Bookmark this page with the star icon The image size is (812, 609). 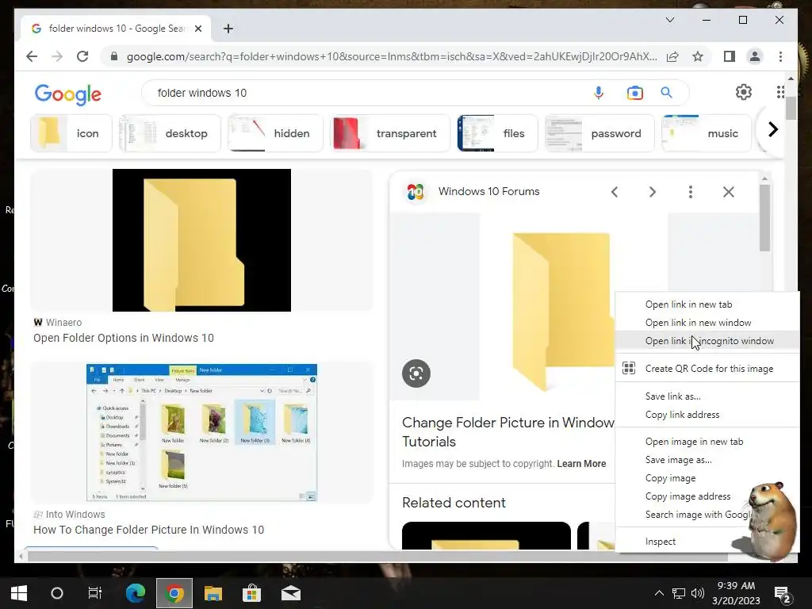tap(698, 56)
